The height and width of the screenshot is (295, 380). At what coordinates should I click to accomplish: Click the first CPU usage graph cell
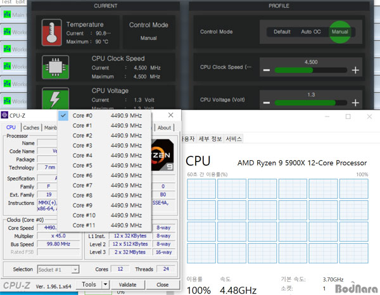tap(201, 189)
